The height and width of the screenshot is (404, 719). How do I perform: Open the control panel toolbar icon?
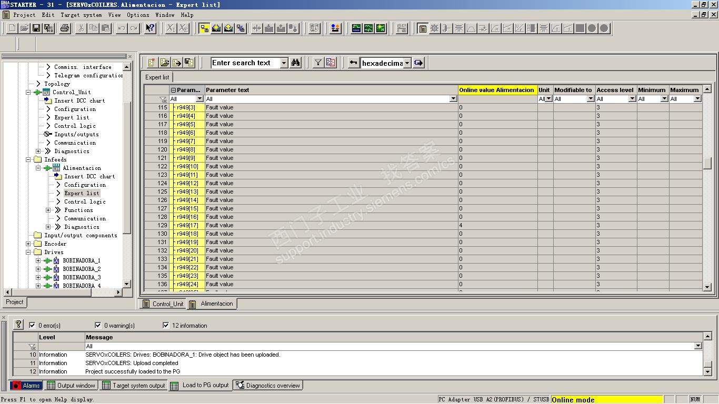[335, 28]
